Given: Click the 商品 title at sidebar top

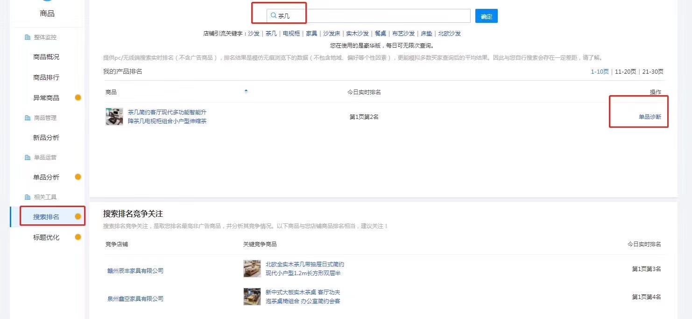Looking at the screenshot, I should pyautogui.click(x=47, y=14).
